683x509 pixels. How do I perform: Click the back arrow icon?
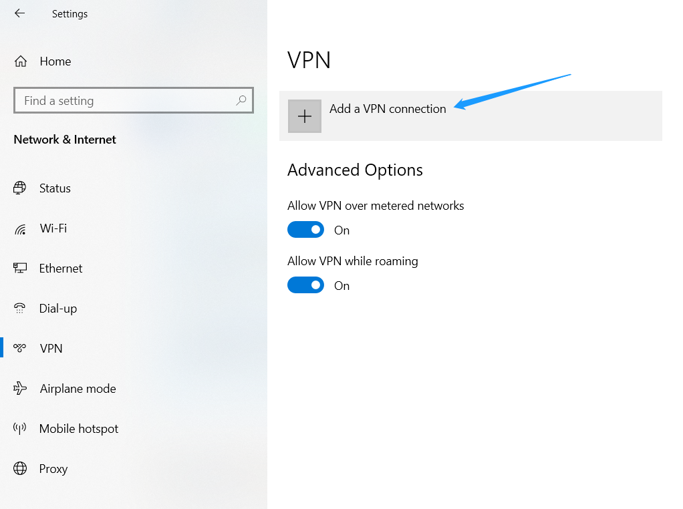point(19,13)
